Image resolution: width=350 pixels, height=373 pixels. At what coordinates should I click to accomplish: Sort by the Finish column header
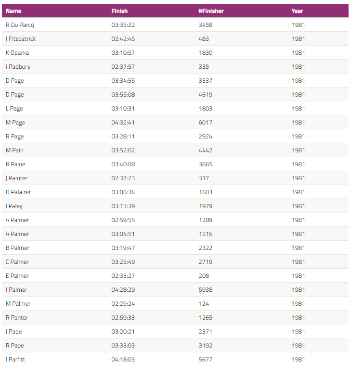(x=119, y=11)
